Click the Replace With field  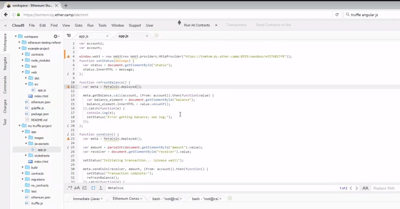click(x=385, y=188)
